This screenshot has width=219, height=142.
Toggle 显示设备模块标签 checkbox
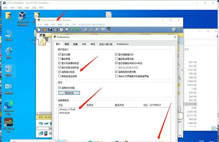pyautogui.click(x=59, y=63)
